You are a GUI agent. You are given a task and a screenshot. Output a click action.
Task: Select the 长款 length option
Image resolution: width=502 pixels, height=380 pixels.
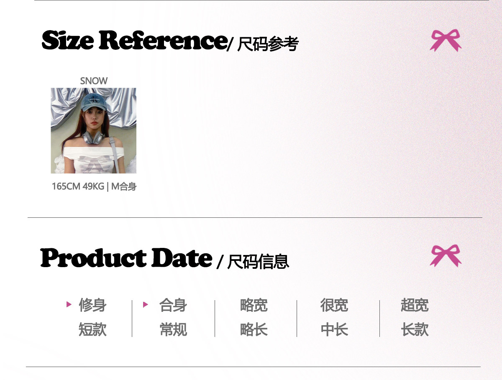tap(414, 330)
